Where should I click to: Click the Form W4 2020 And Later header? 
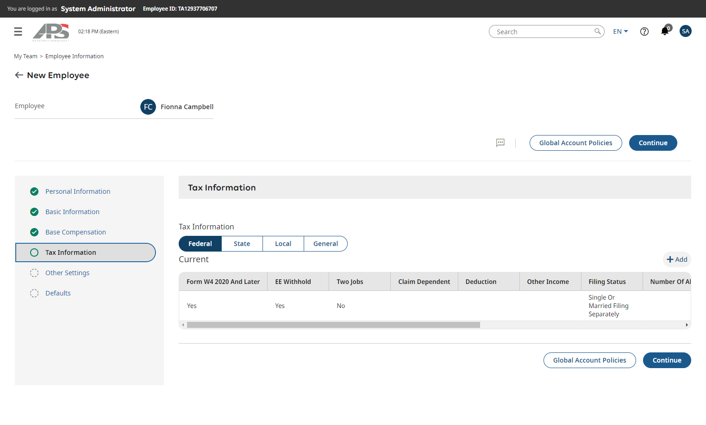(223, 282)
